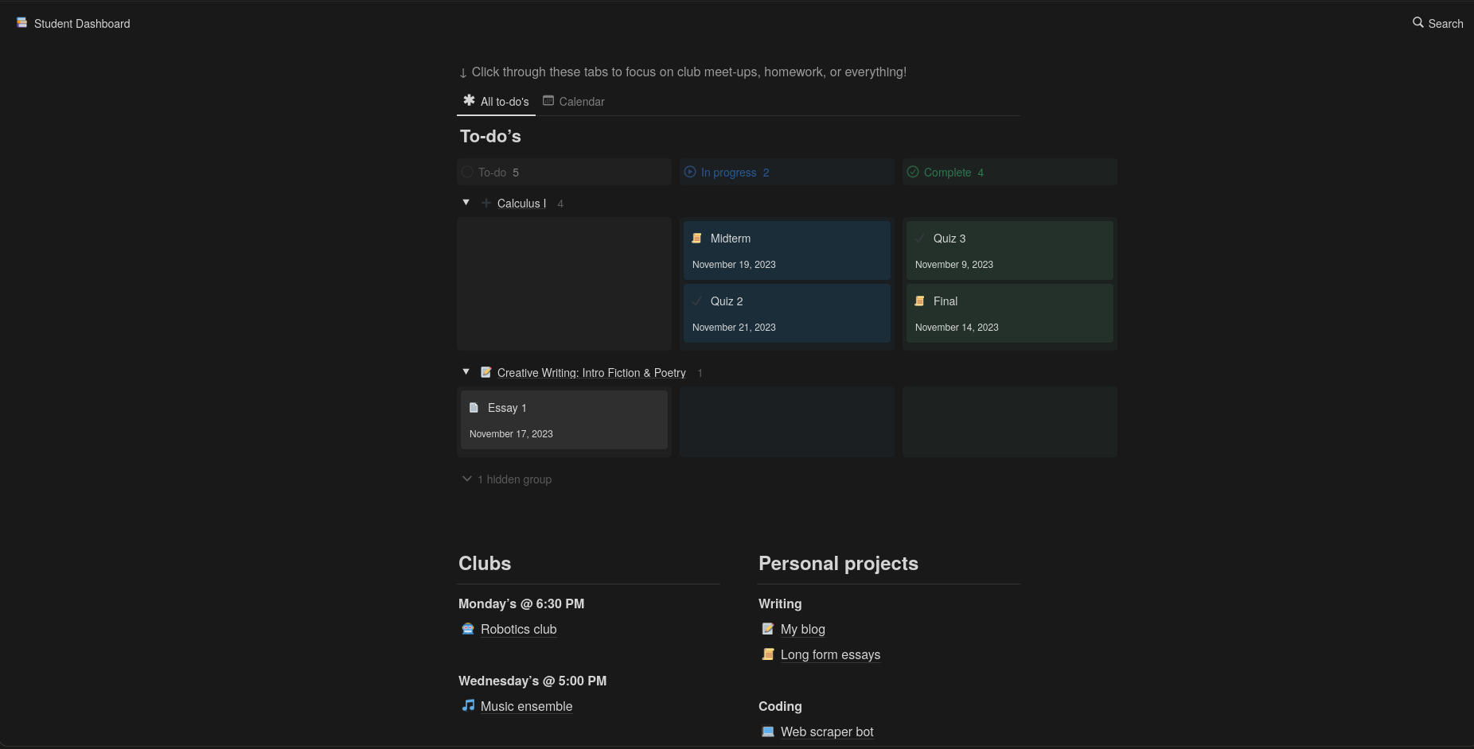Click the In progress play status icon
Screen dimensions: 1474x749
point(690,172)
